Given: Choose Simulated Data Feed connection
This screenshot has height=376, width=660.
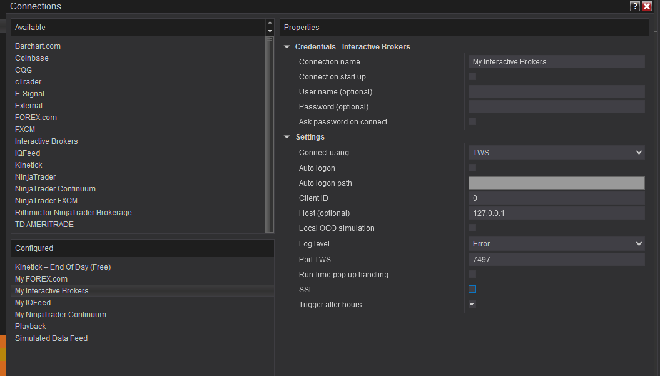Looking at the screenshot, I should tap(51, 338).
